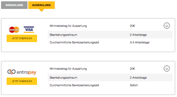Expand the entropay payout details chevron
Screen dimensions: 177x97
tap(167, 69)
